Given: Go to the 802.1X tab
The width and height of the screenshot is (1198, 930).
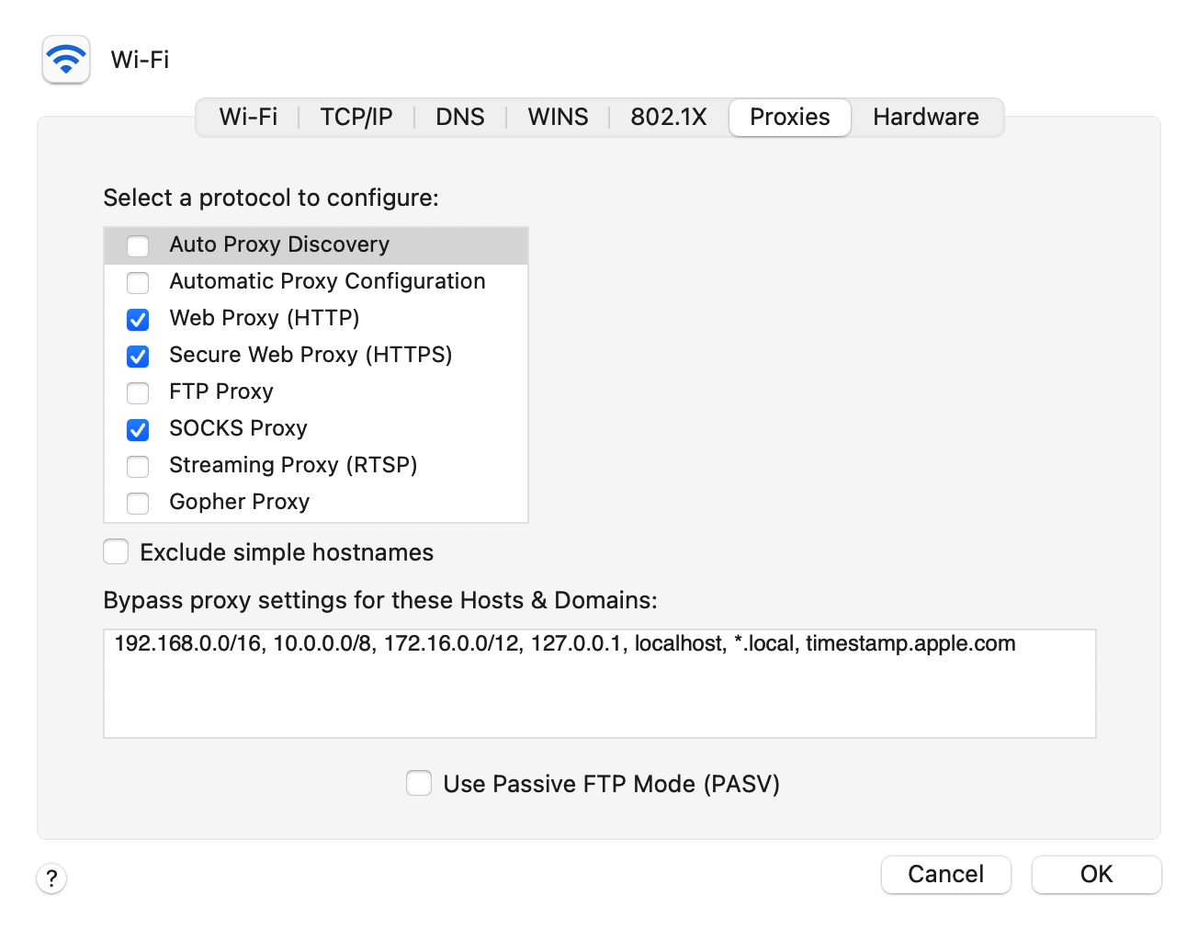Looking at the screenshot, I should pyautogui.click(x=668, y=117).
